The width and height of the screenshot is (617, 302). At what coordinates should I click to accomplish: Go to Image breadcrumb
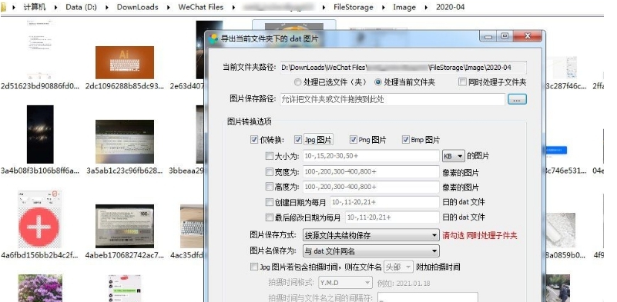click(x=404, y=7)
